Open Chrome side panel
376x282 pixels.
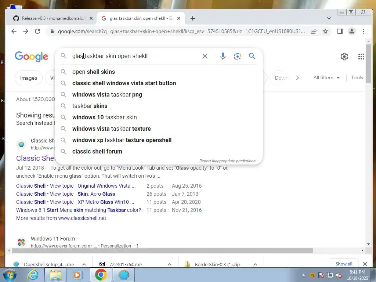coord(340,31)
